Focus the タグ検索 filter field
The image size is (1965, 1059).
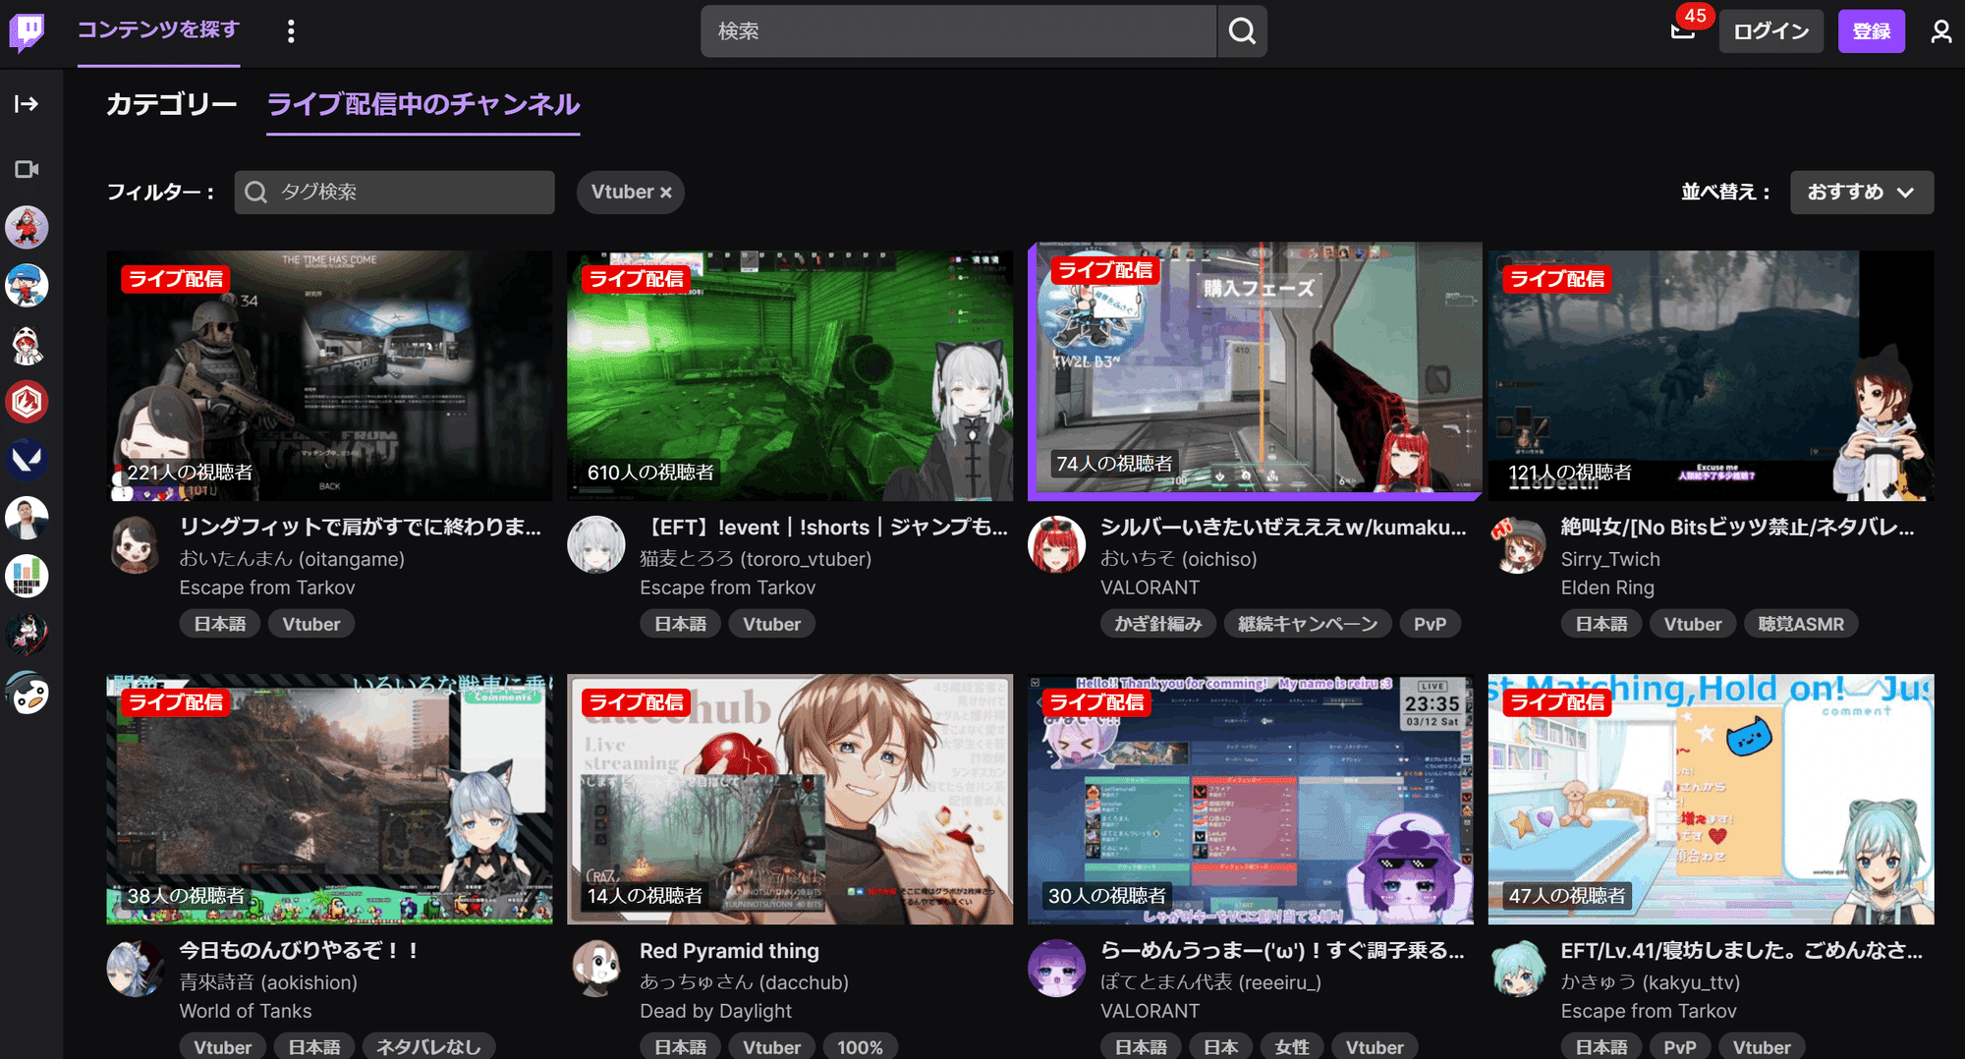click(394, 193)
